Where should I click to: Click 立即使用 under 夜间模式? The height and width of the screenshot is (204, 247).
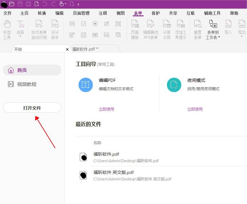tap(195, 109)
